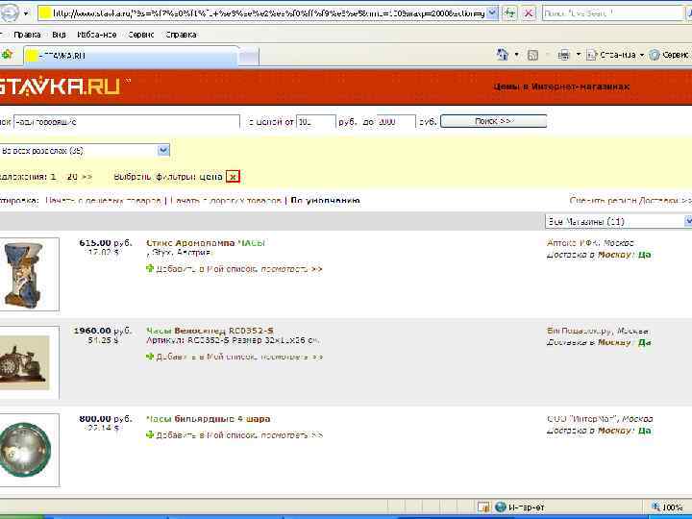Open the Страница toolbar menu
692x519 pixels.
[x=615, y=55]
